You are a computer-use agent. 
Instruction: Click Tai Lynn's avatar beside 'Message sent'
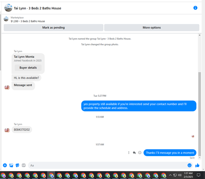(7, 87)
